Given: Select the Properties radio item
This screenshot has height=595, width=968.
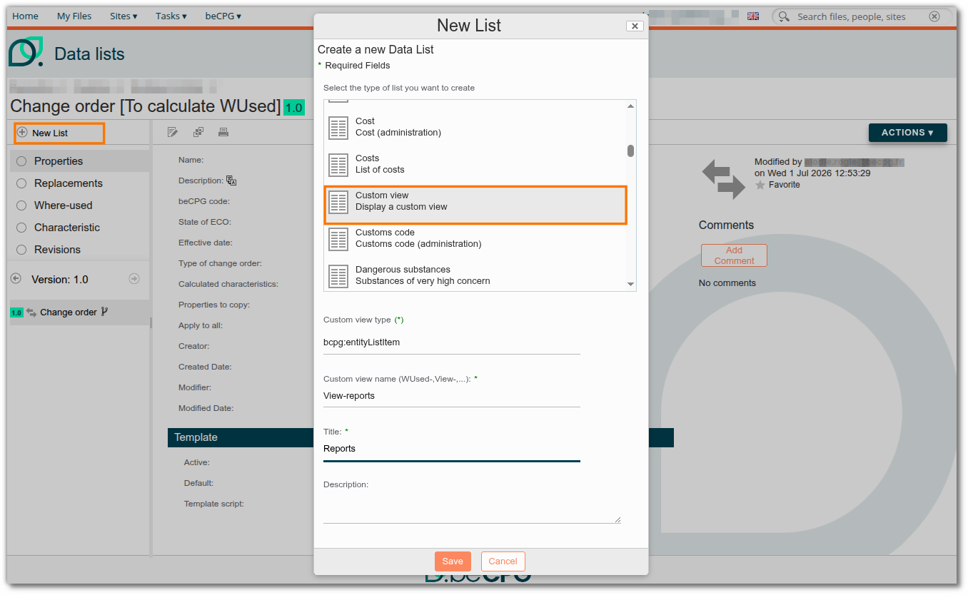Looking at the screenshot, I should click(21, 161).
